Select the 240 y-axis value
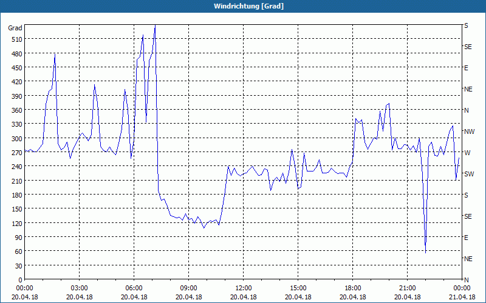Viewport: 486px width, 303px height. tap(17, 167)
